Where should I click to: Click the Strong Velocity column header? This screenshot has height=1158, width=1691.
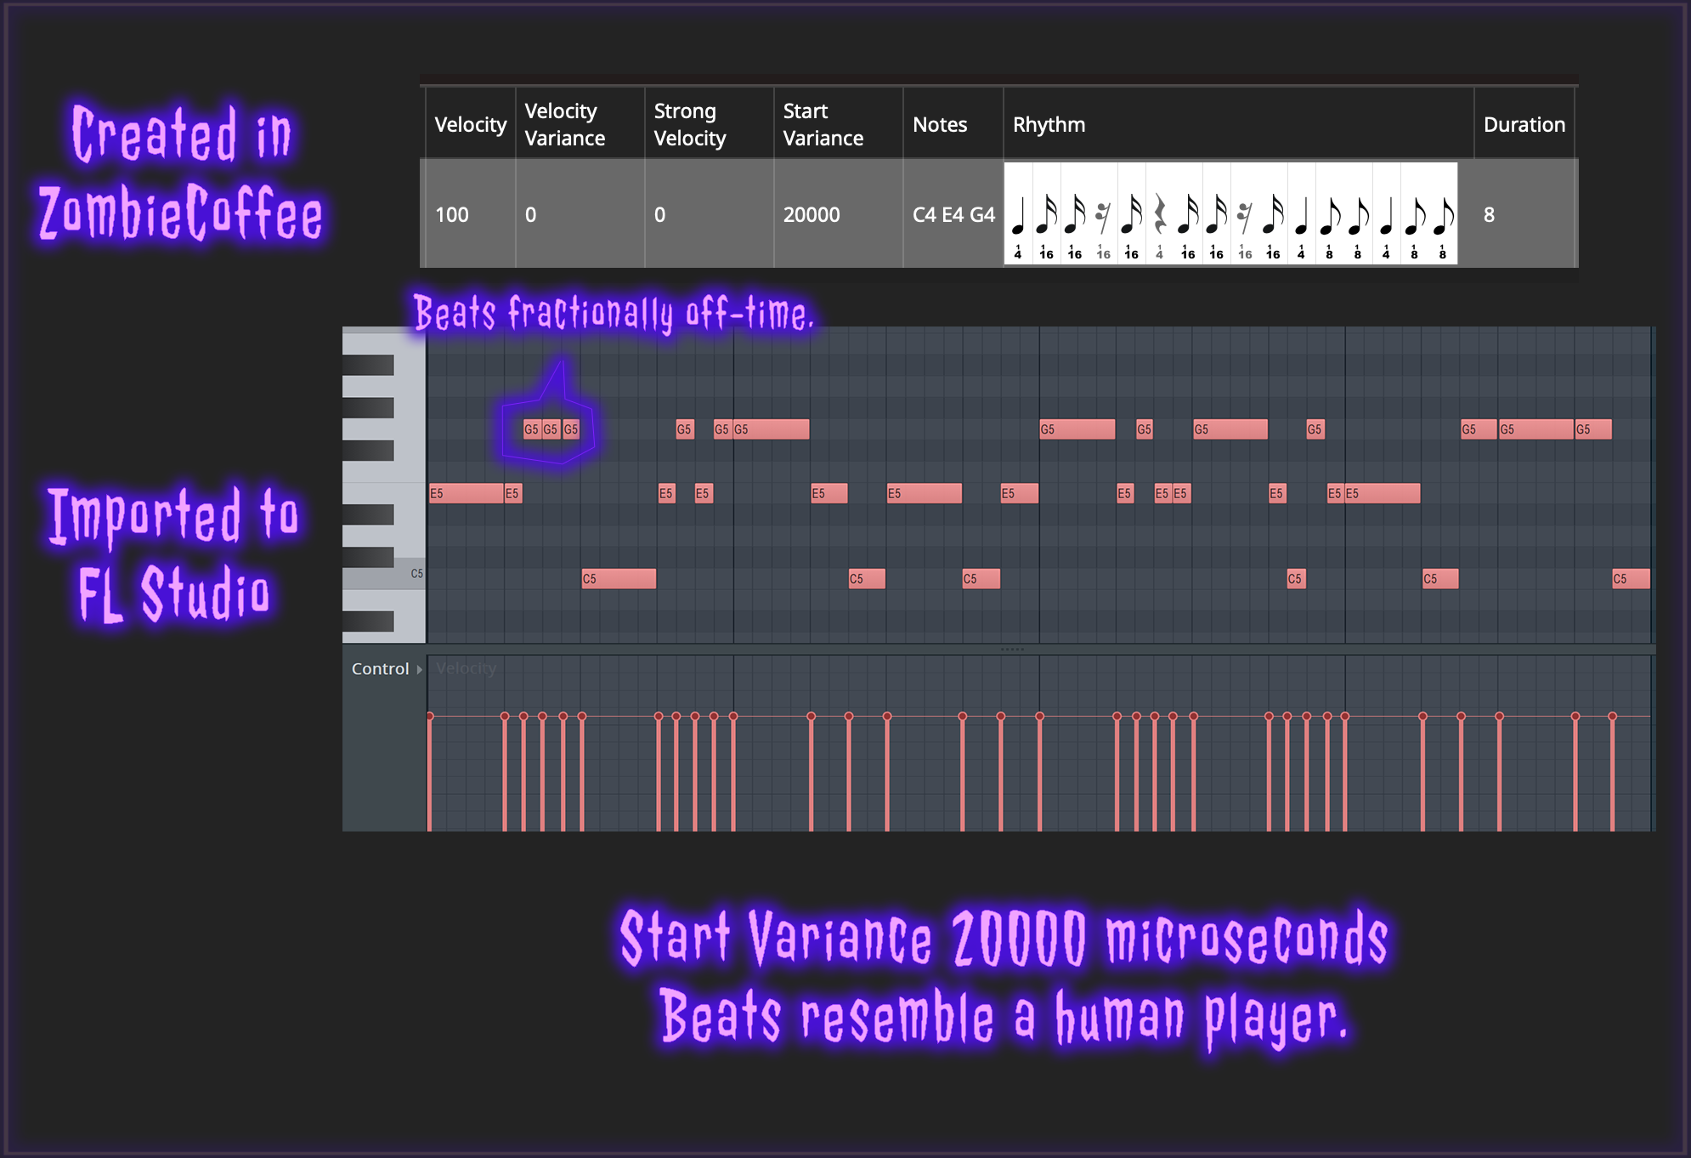709,124
